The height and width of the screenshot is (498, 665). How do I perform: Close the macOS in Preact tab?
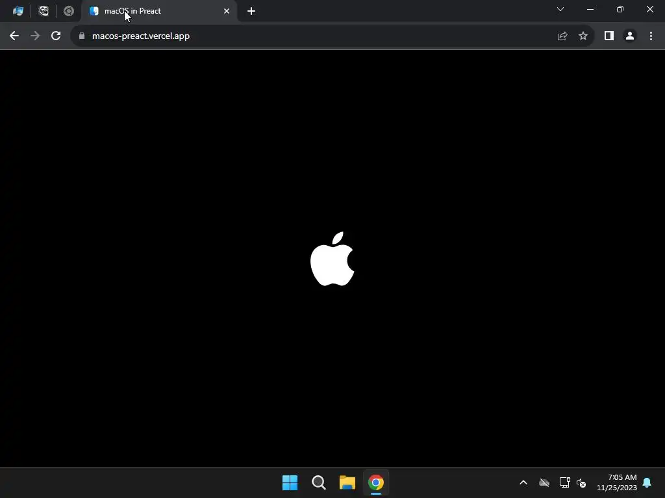[227, 11]
